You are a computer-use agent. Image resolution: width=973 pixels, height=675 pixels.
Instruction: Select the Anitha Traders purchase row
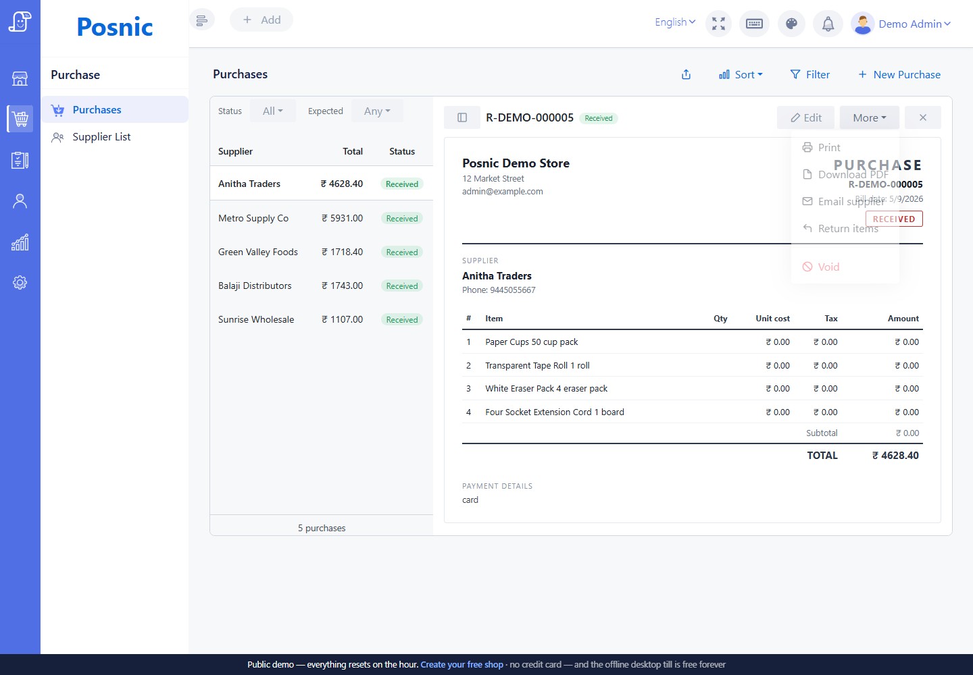322,184
